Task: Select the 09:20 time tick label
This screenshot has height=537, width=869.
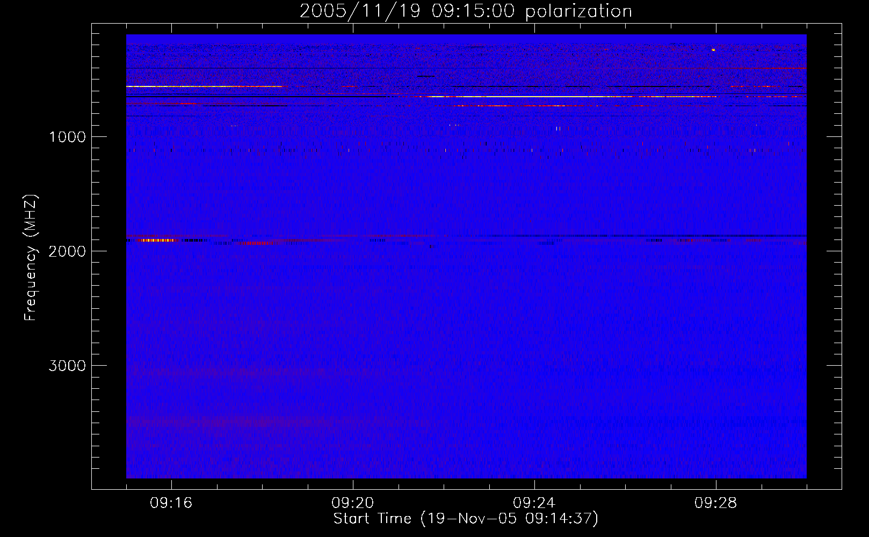Action: click(353, 503)
